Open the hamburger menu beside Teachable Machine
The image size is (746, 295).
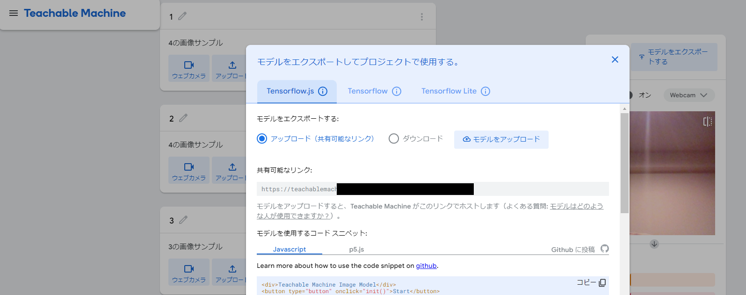pyautogui.click(x=14, y=13)
